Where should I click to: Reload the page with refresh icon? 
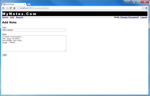(x=10, y=8)
